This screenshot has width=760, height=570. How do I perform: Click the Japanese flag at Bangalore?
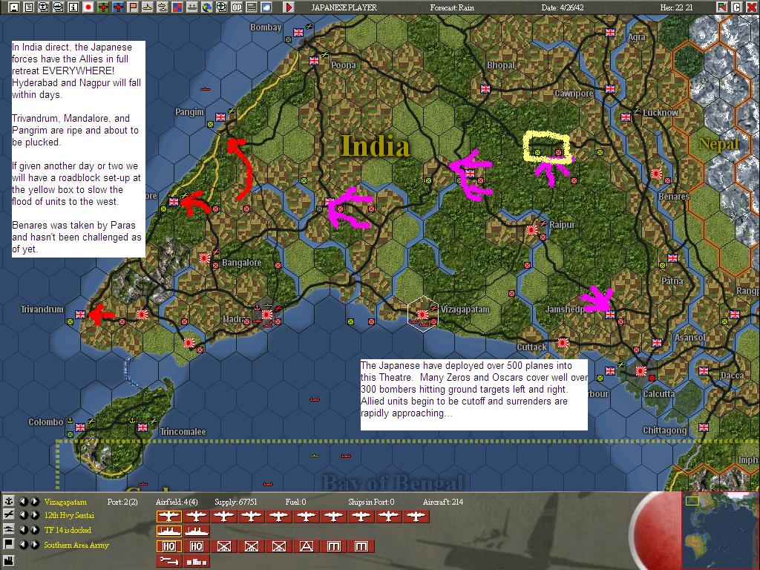coord(205,258)
